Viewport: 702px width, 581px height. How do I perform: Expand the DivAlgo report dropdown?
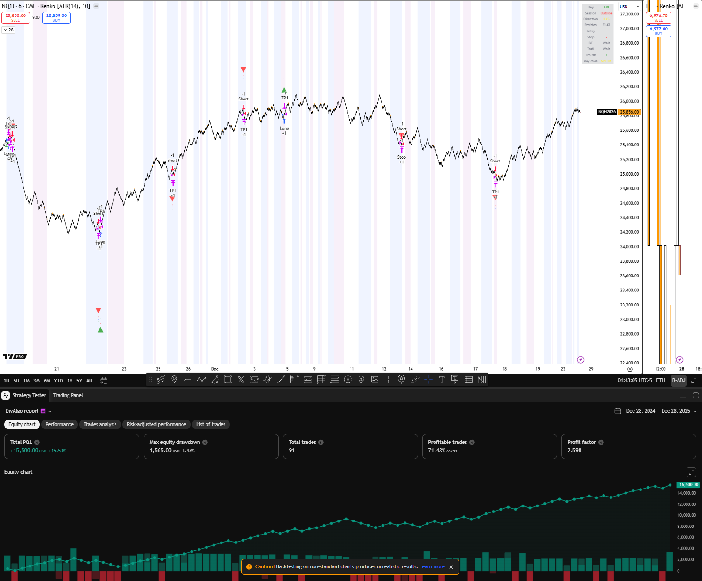pos(48,411)
